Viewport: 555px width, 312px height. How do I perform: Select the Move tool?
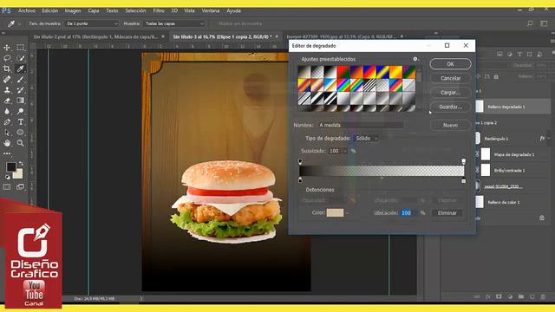pyautogui.click(x=7, y=48)
